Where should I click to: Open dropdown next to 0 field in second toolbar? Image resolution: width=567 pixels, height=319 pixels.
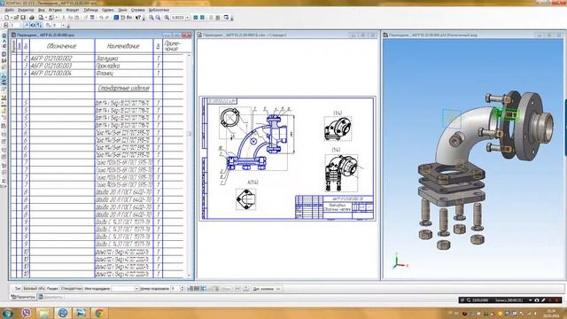point(63,26)
